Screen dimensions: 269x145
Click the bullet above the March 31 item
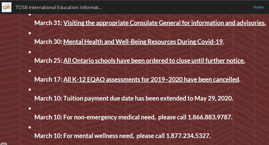coord(30,14)
